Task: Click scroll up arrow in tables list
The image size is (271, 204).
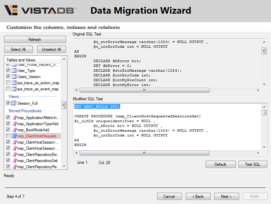Action: 64,59
